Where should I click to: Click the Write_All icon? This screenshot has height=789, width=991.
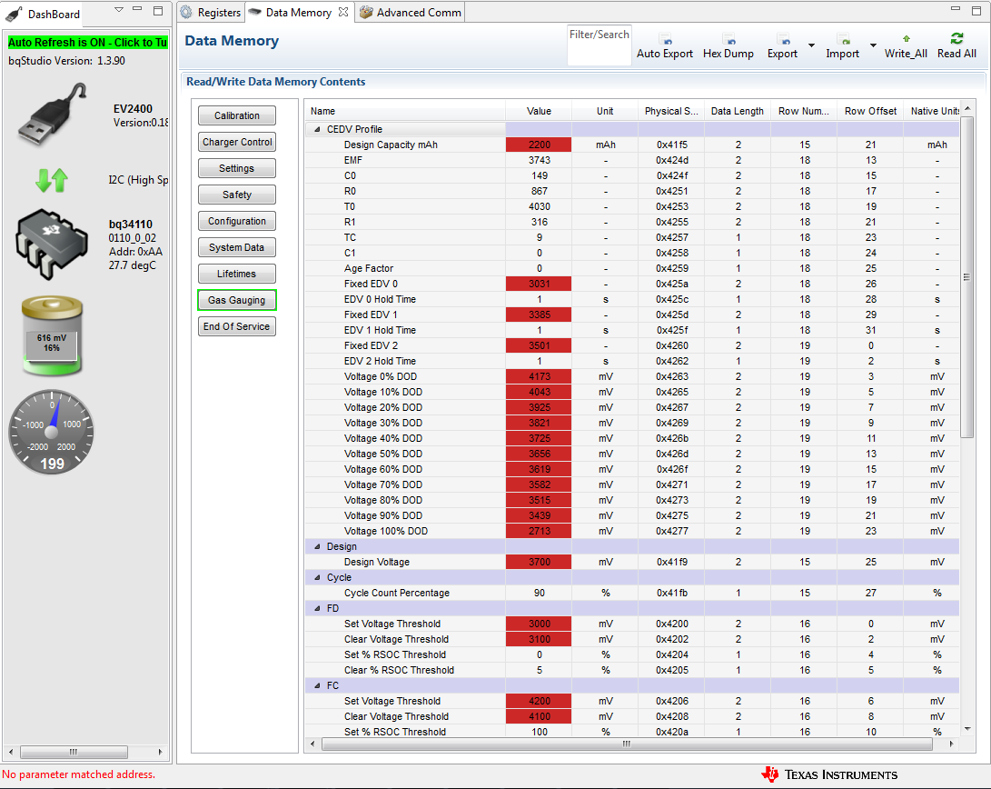907,38
